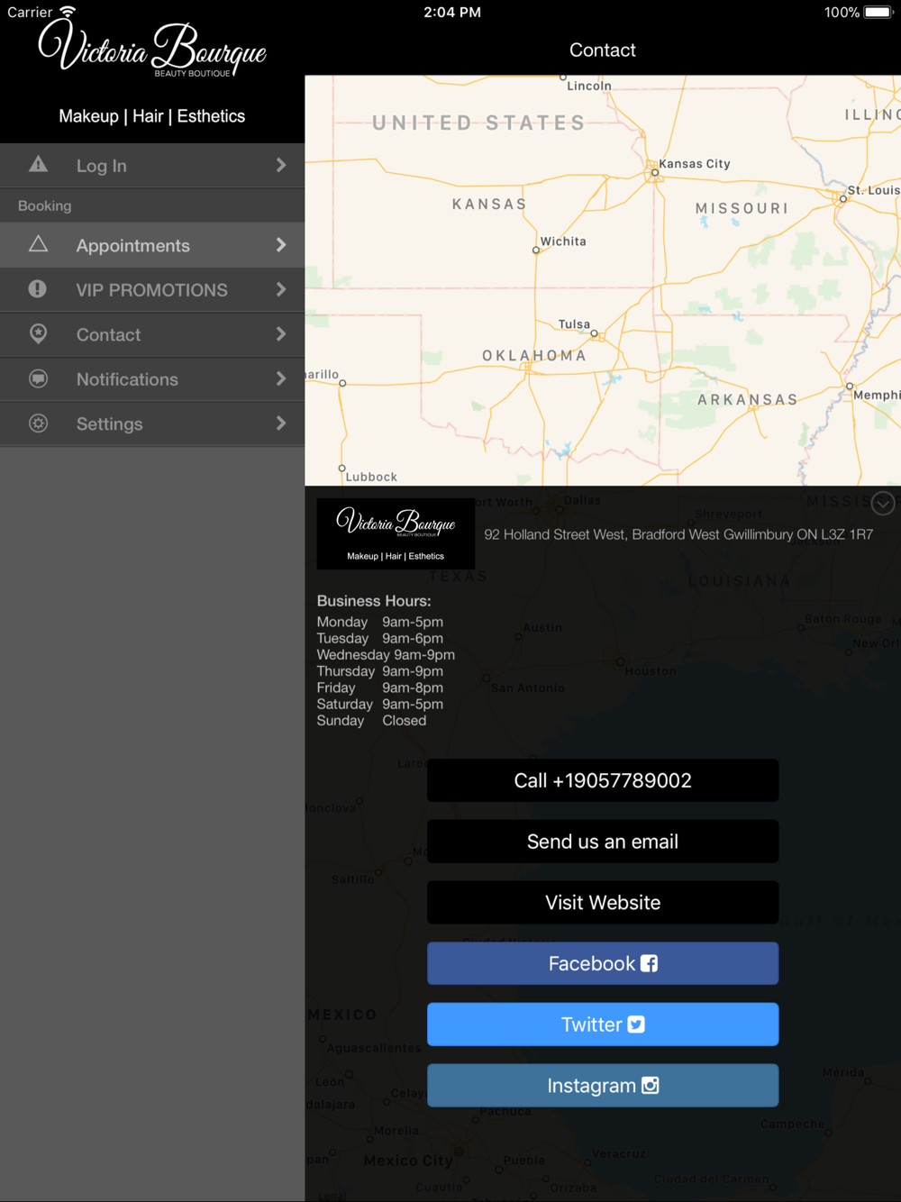901x1202 pixels.
Task: Click the Appointments triangle icon
Action: pyautogui.click(x=38, y=244)
